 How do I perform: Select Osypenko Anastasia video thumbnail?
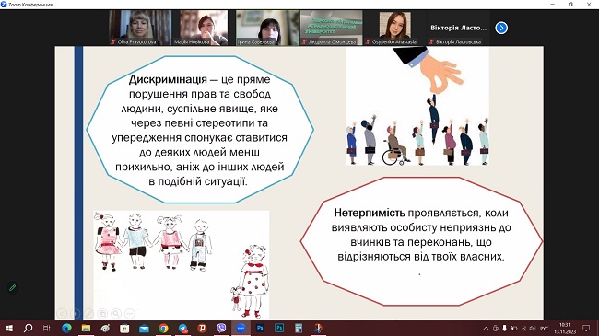click(395, 28)
